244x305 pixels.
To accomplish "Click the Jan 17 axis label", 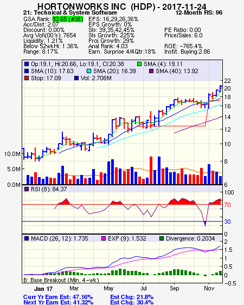I will [43, 289].
